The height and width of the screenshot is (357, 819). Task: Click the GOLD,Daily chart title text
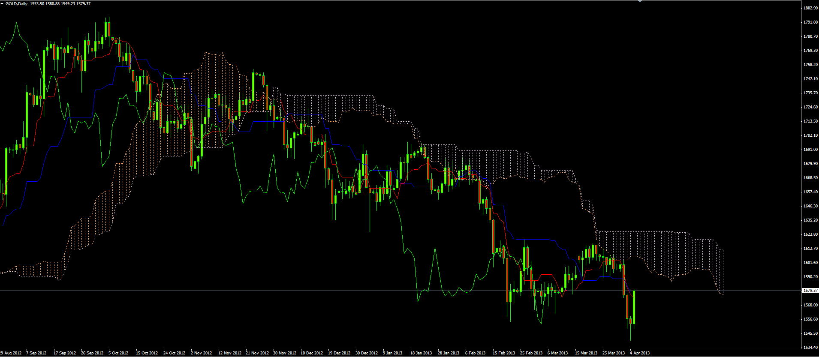click(x=16, y=4)
